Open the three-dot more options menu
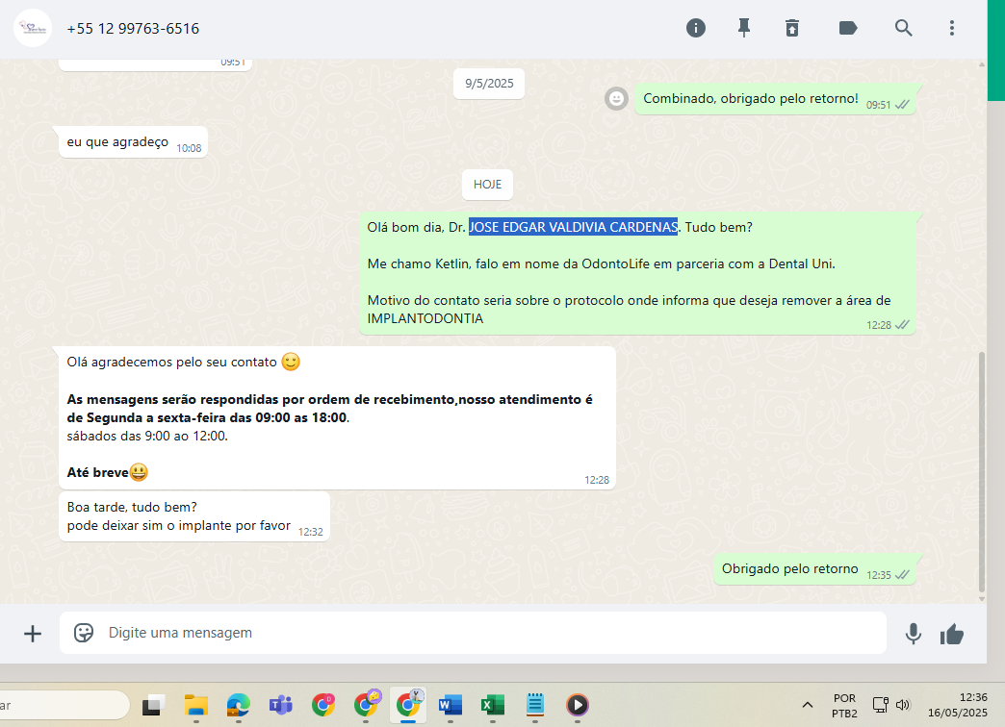1005x727 pixels. click(x=952, y=28)
